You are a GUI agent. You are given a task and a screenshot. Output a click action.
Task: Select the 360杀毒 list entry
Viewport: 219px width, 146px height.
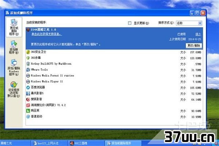click(114, 58)
